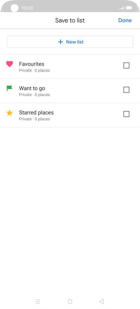Tap Done to save selection

click(125, 20)
